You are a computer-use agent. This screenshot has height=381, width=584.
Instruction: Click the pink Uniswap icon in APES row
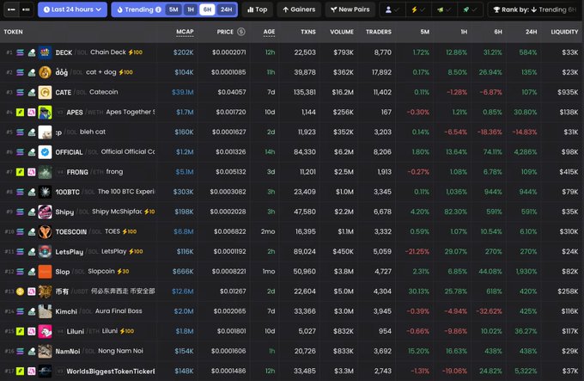pyautogui.click(x=32, y=112)
